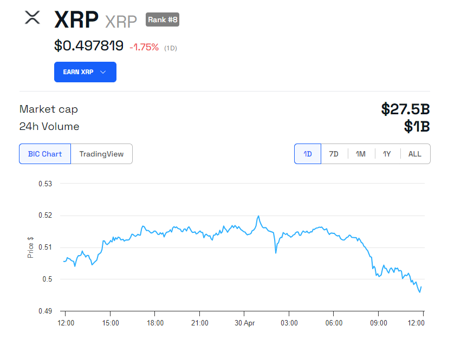
Task: View the ALL time chart
Action: 414,154
